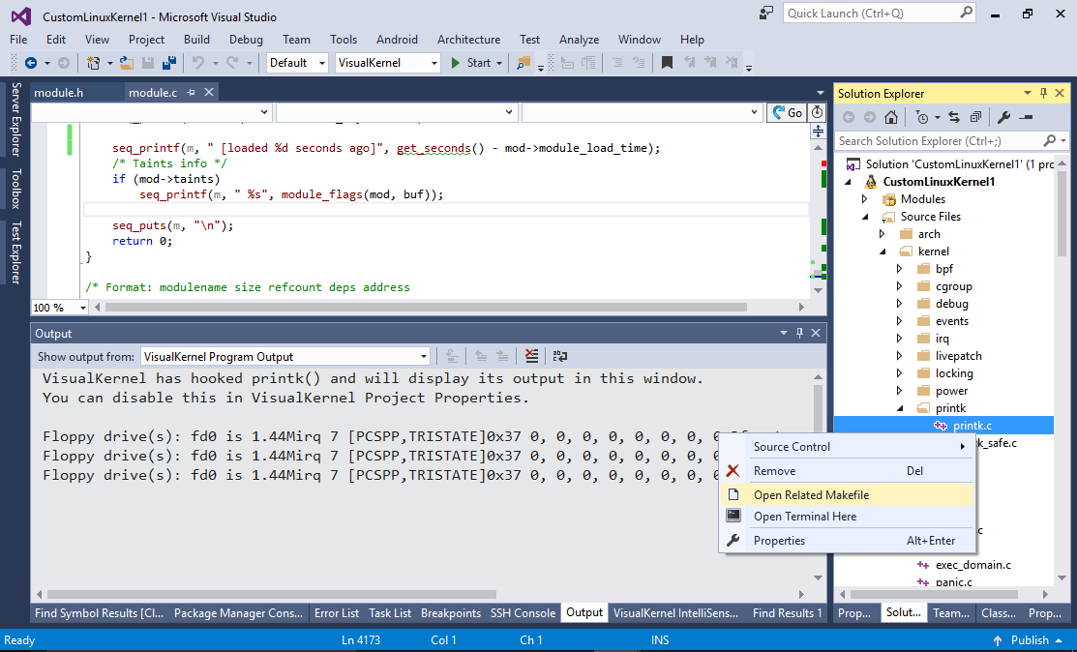Switch to the Error List tab
The width and height of the screenshot is (1077, 652).
click(x=337, y=613)
